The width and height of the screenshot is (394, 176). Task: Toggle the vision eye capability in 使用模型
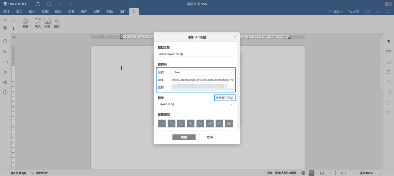click(229, 123)
